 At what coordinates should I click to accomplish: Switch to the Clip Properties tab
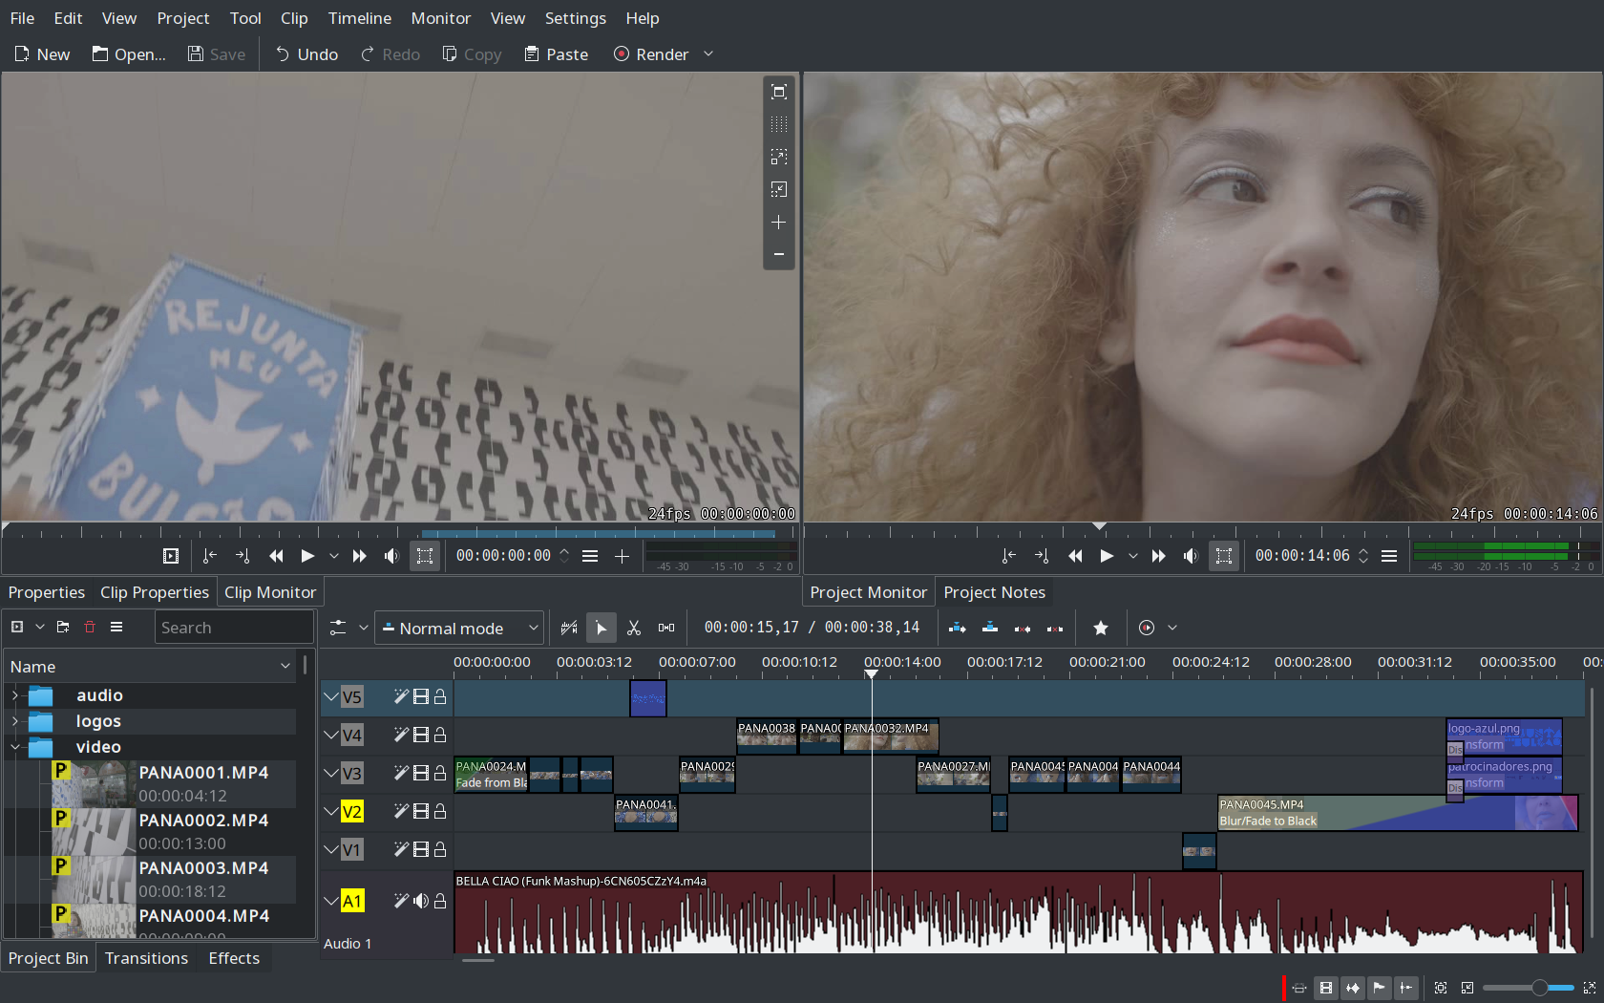pos(155,592)
